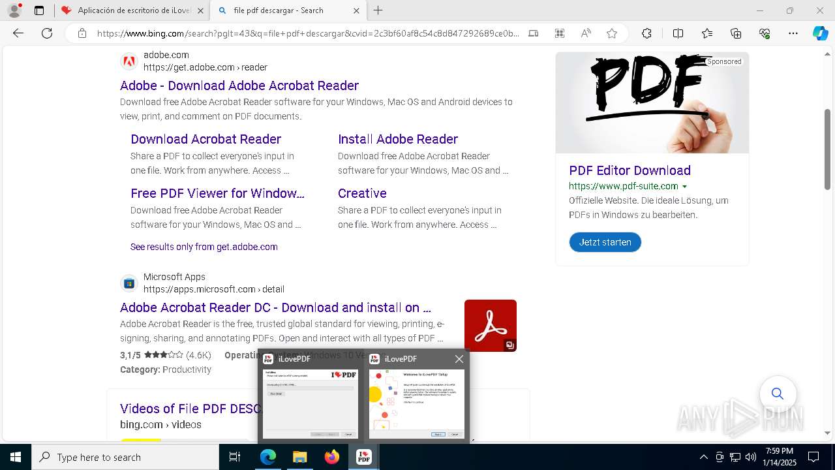Click See results only from get.adobe.com

tap(204, 247)
